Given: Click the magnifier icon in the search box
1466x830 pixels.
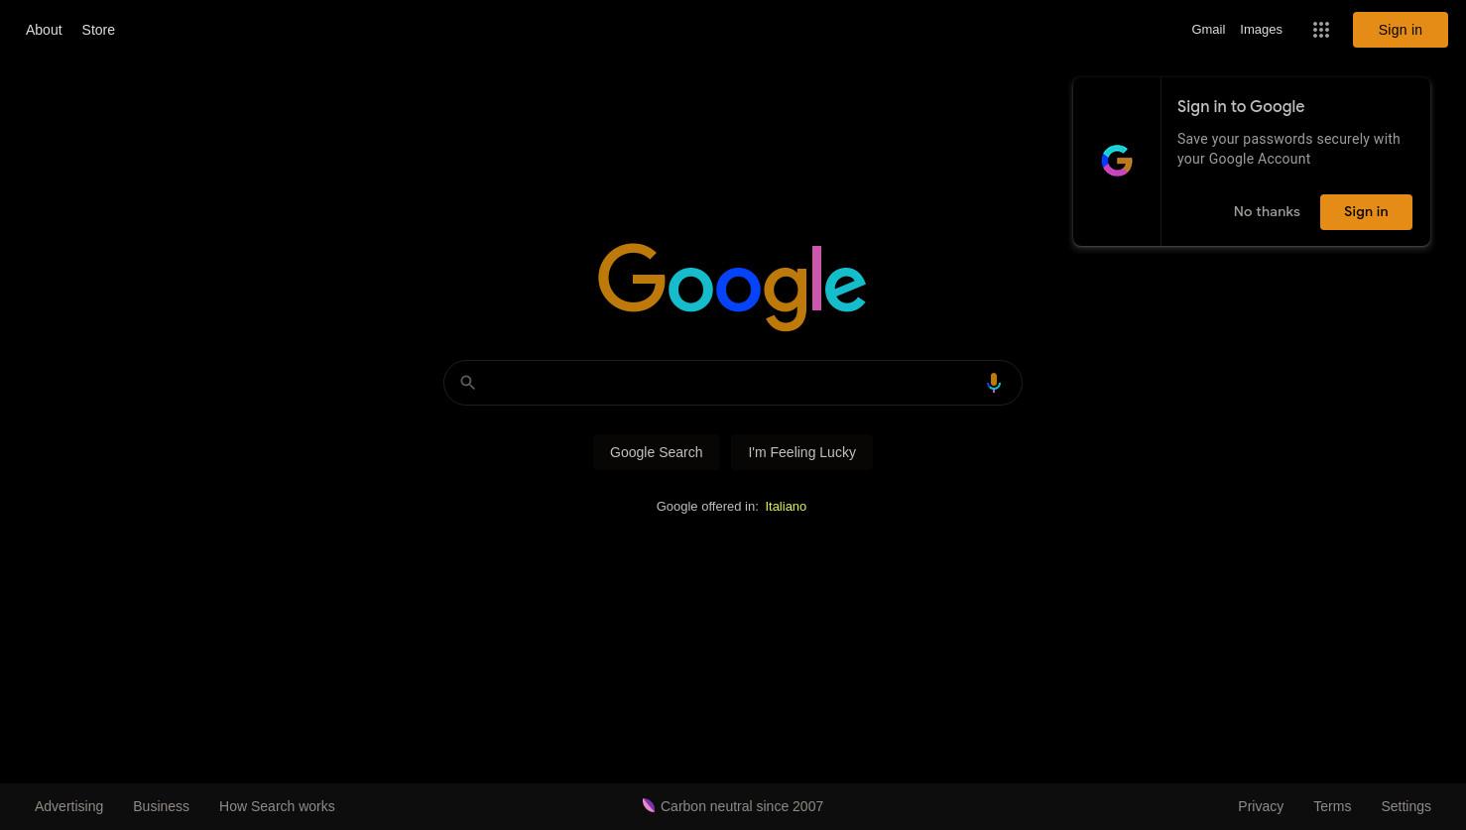Looking at the screenshot, I should click(468, 383).
